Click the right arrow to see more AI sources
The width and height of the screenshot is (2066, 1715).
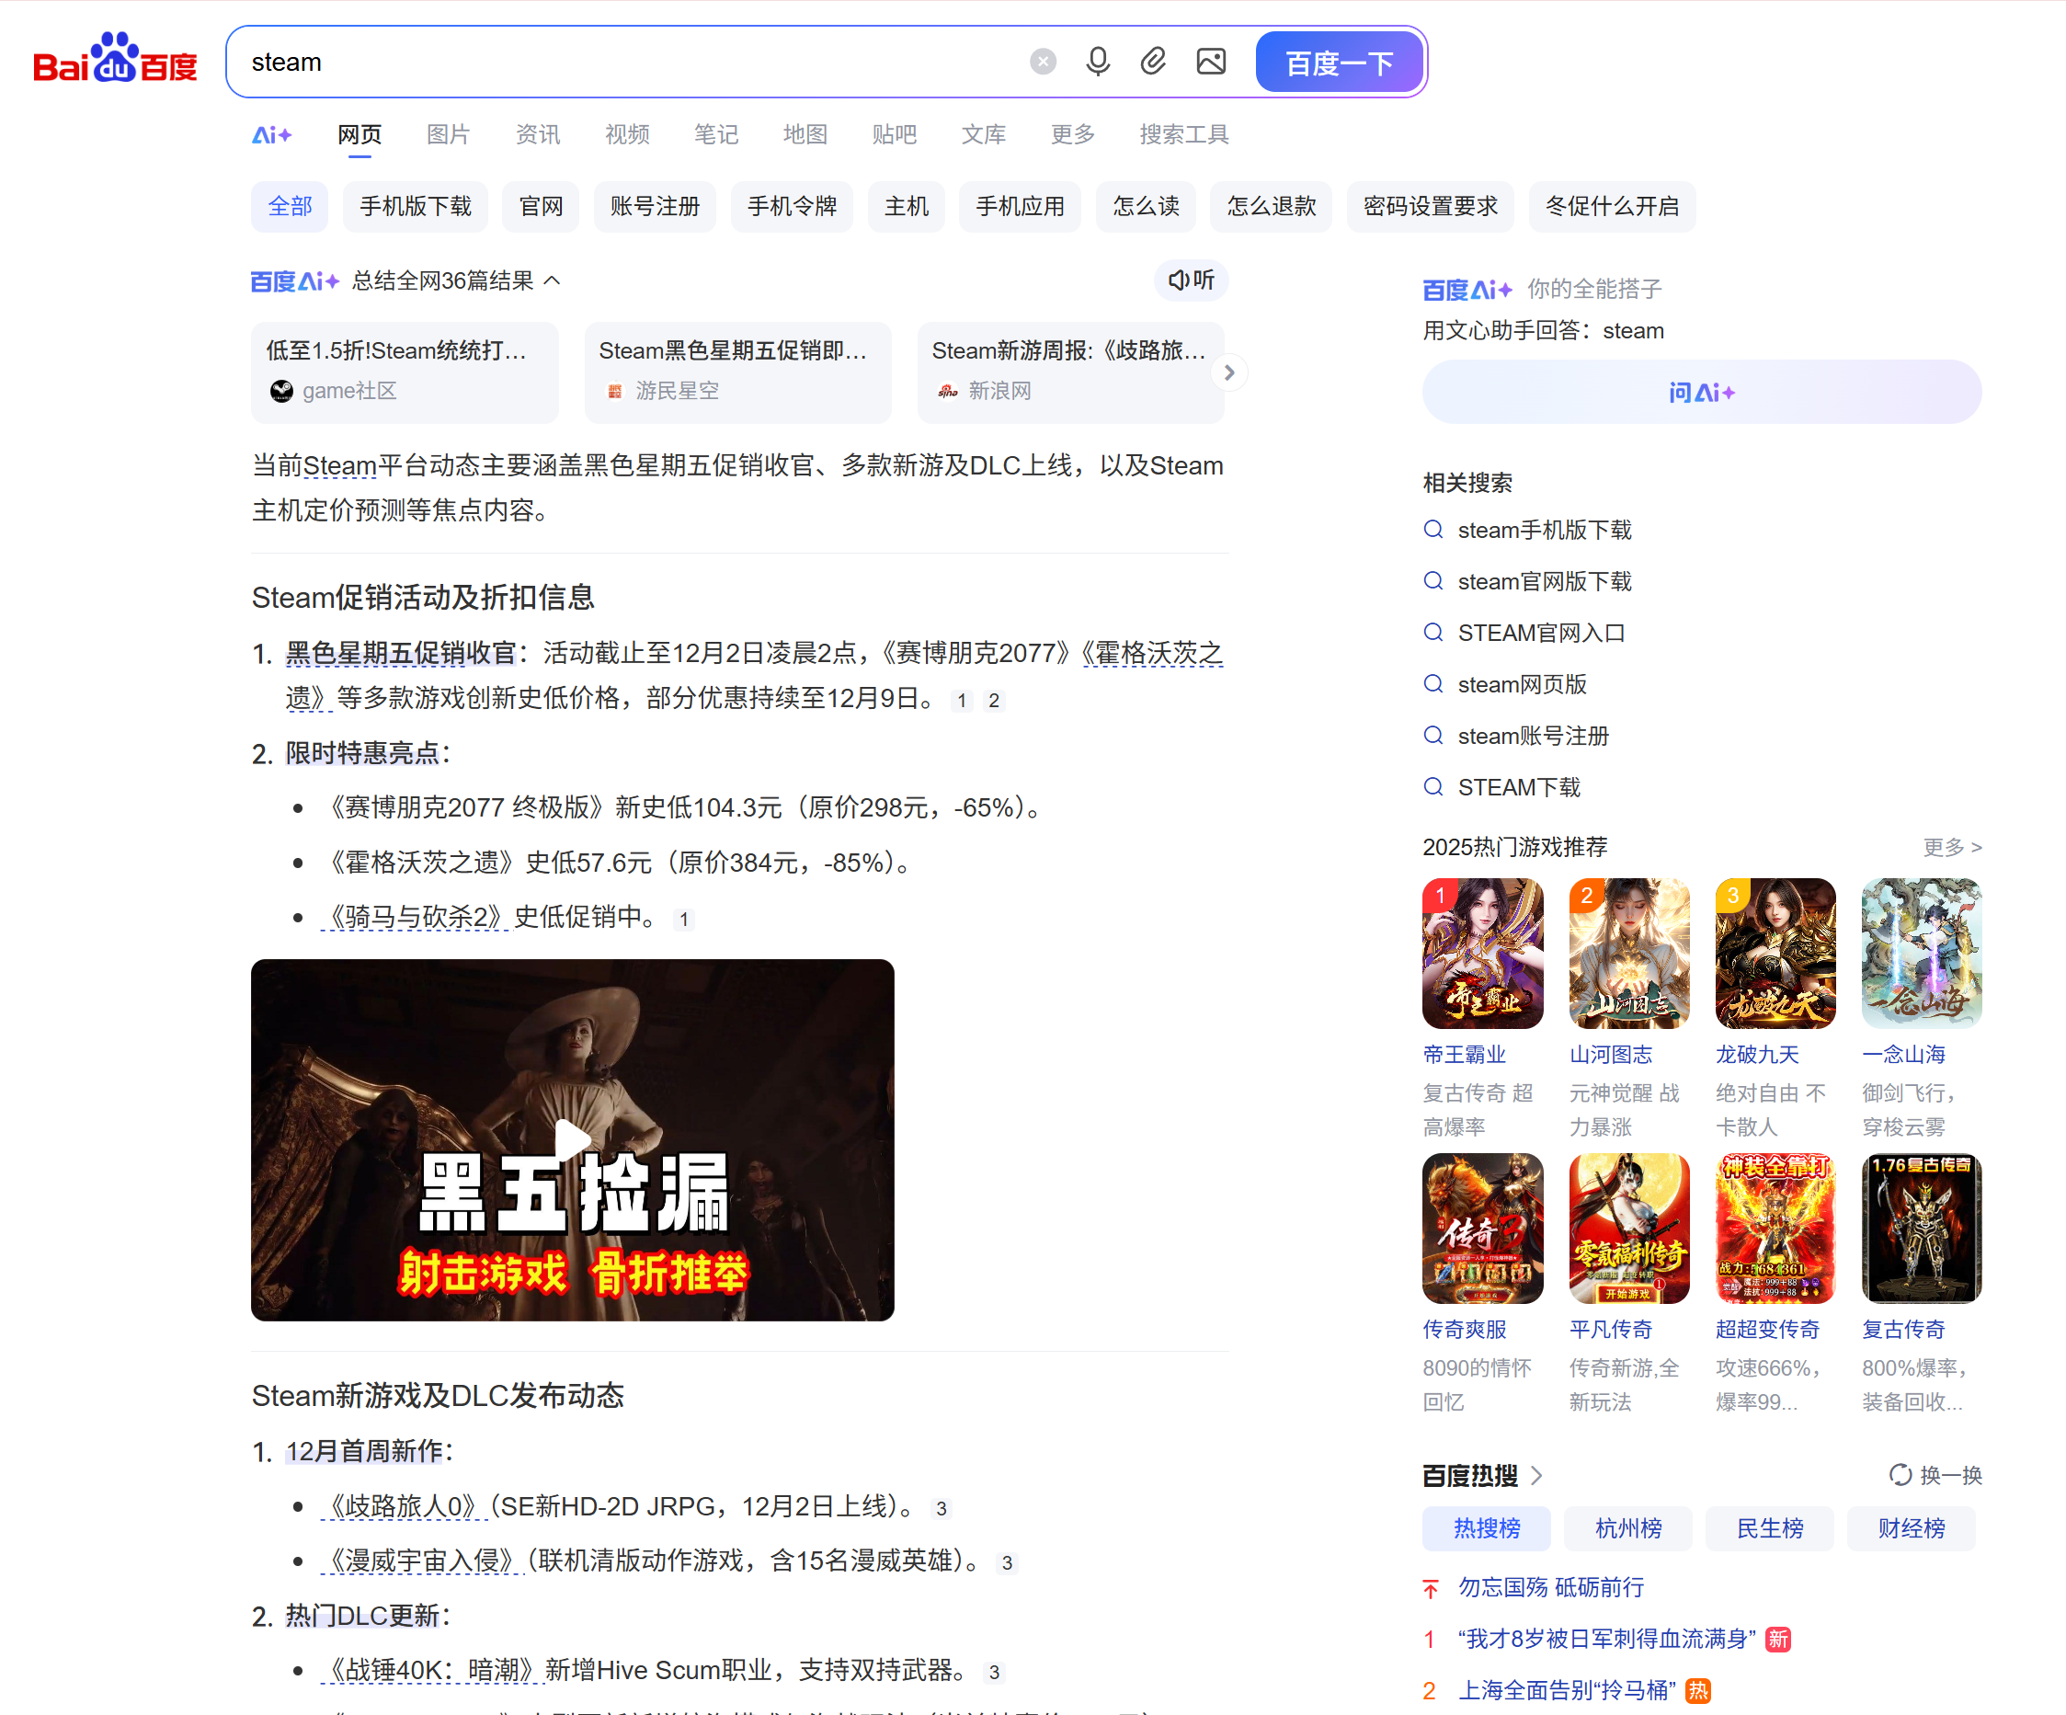[x=1228, y=372]
